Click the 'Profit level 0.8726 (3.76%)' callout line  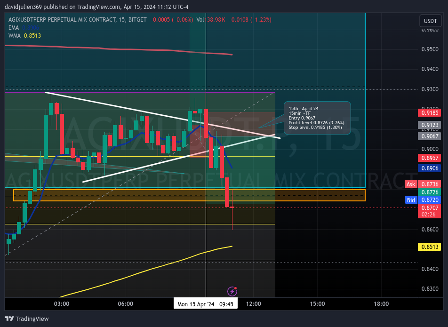pyautogui.click(x=317, y=122)
